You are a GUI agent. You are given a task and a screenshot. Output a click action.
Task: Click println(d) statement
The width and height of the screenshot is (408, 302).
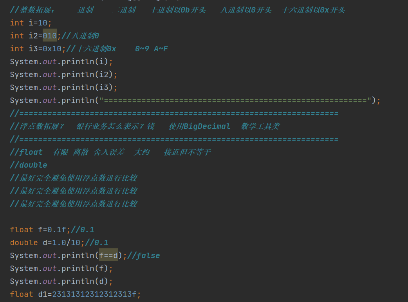[x=61, y=281]
